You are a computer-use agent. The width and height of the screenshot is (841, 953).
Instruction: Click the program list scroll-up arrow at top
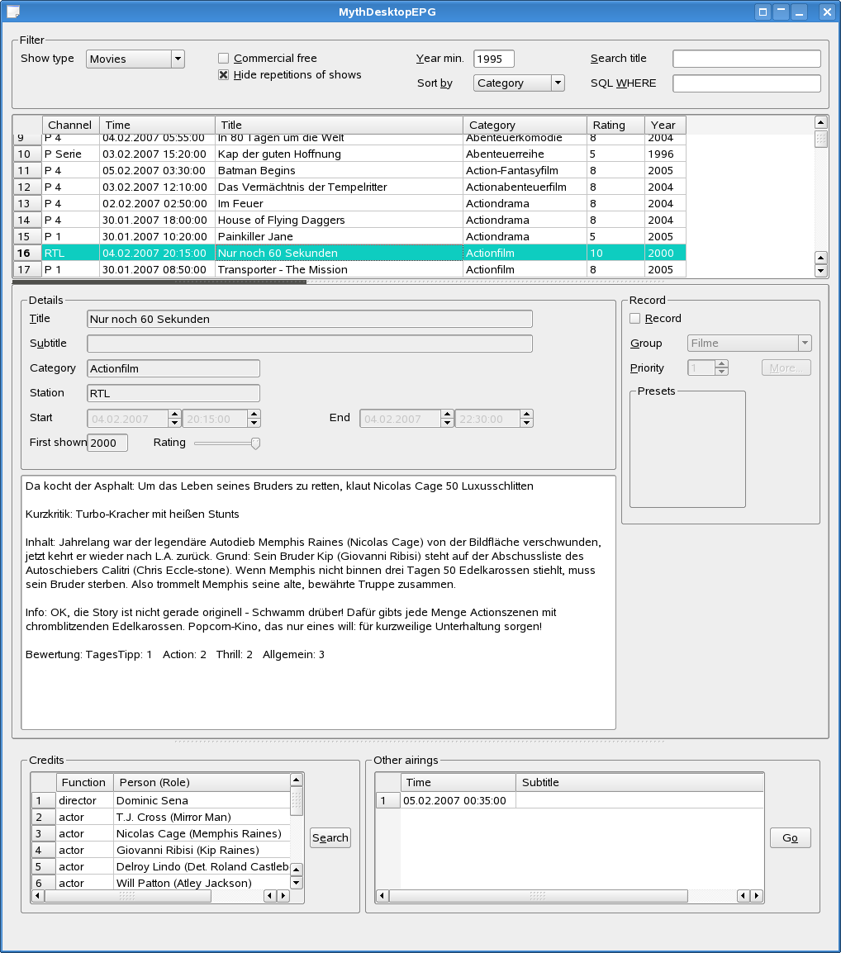click(x=820, y=122)
